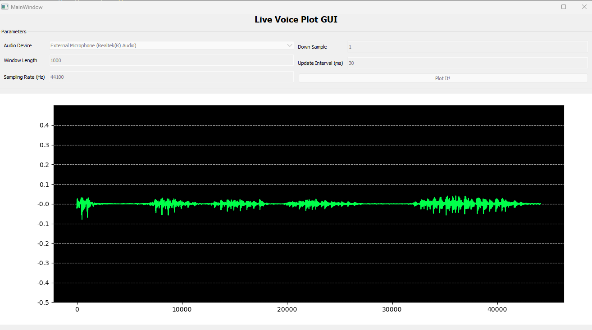Click the Update Interval (ms) label
This screenshot has height=330, width=592.
(320, 63)
